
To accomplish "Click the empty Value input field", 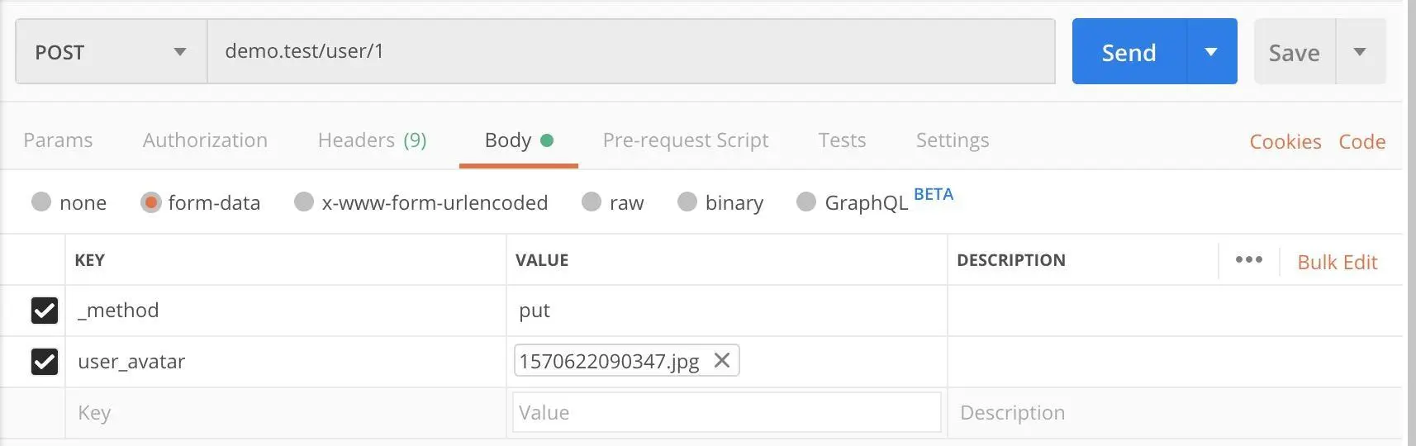I will [x=726, y=412].
